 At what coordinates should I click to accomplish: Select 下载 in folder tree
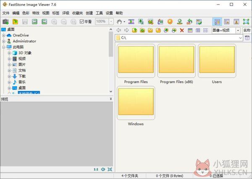(x=22, y=76)
